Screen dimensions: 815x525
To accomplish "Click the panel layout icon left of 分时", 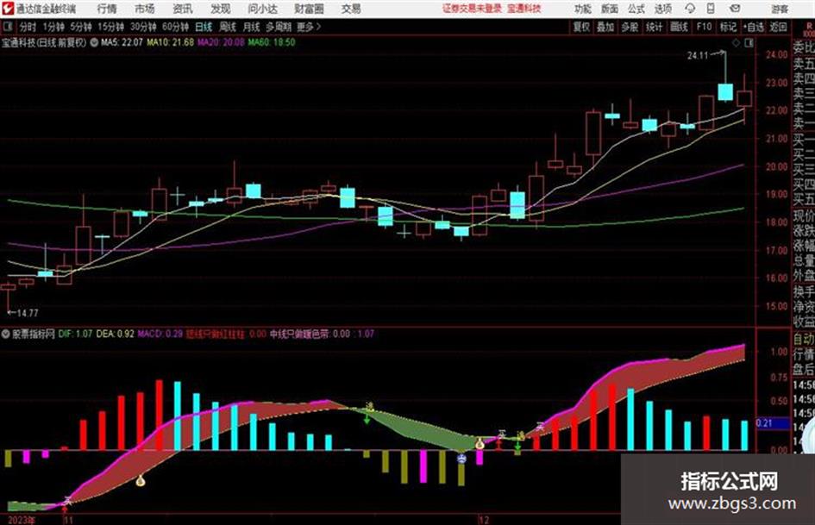I will (7, 26).
